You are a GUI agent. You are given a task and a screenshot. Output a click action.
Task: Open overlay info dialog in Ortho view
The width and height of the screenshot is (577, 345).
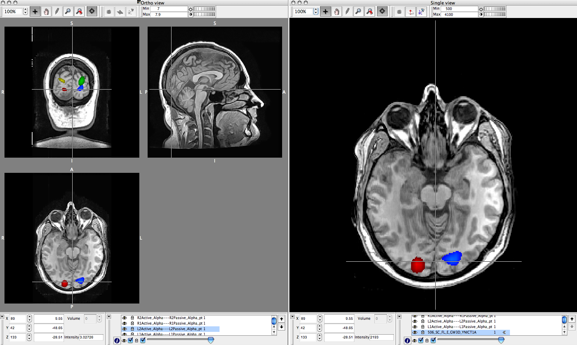pyautogui.click(x=117, y=341)
